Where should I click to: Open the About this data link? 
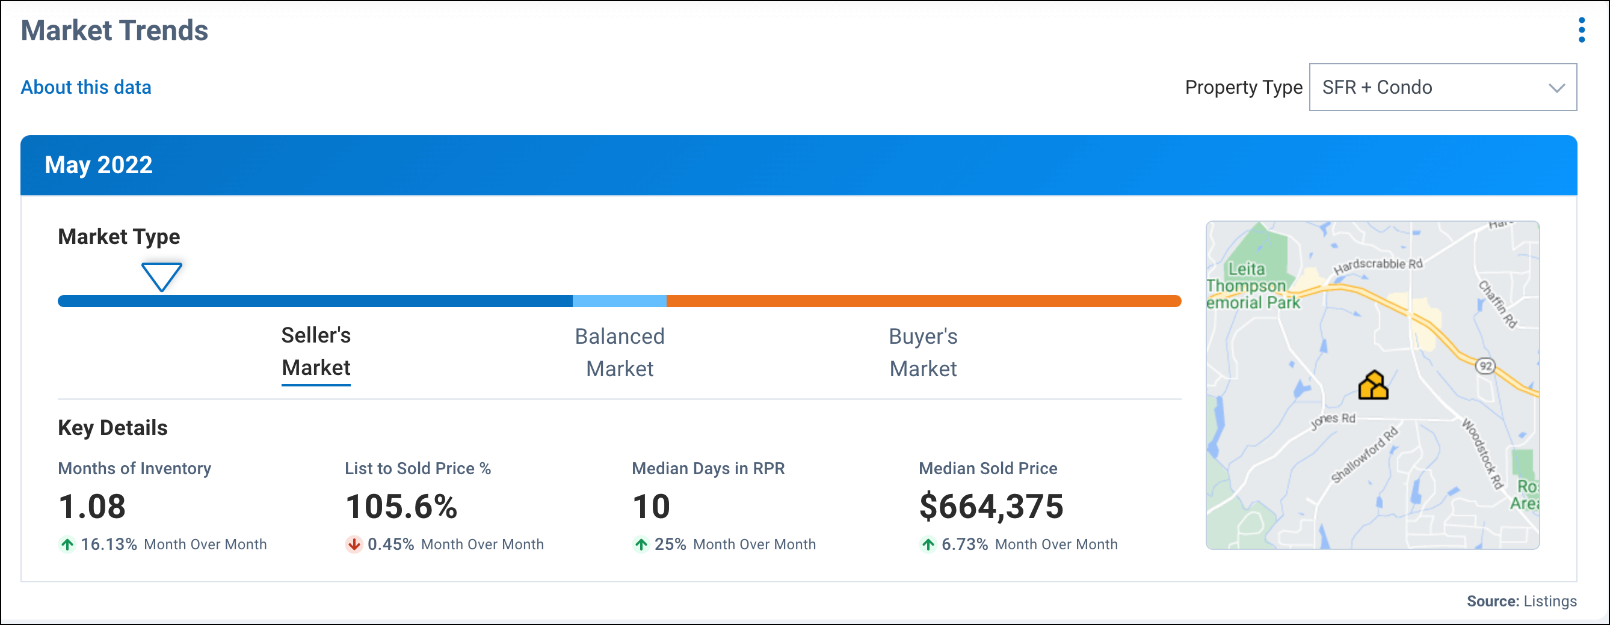[85, 87]
